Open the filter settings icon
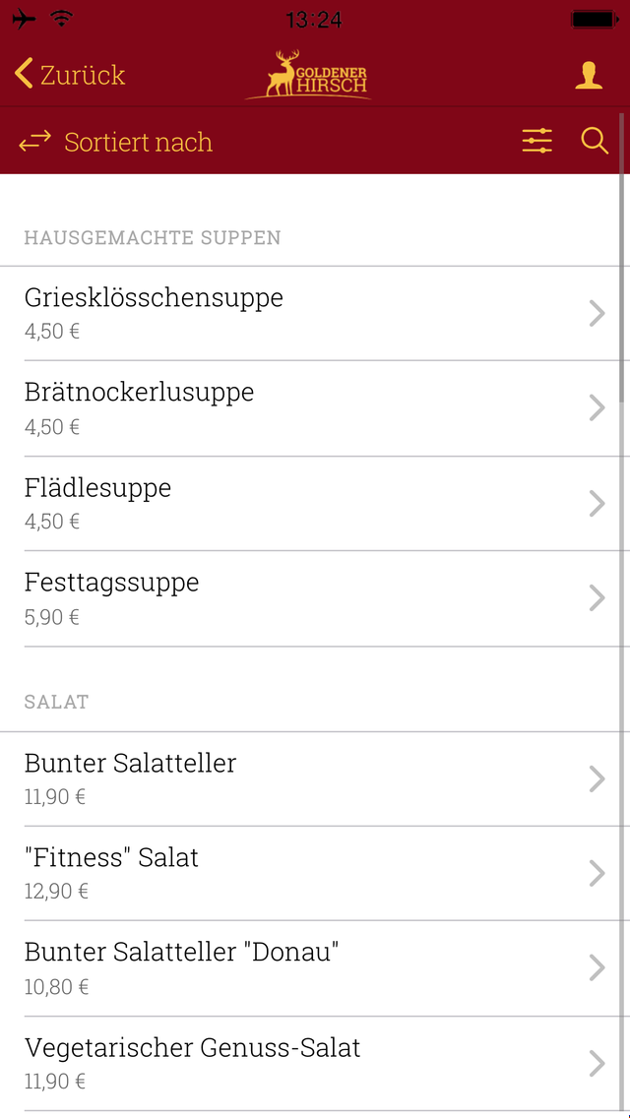 coord(536,141)
